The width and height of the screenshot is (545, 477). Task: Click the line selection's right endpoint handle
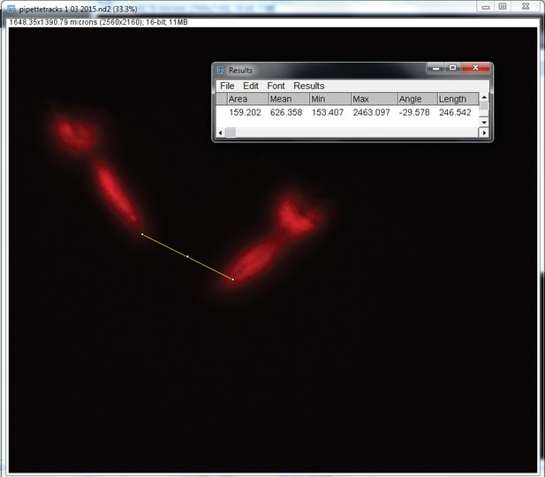[x=233, y=279]
